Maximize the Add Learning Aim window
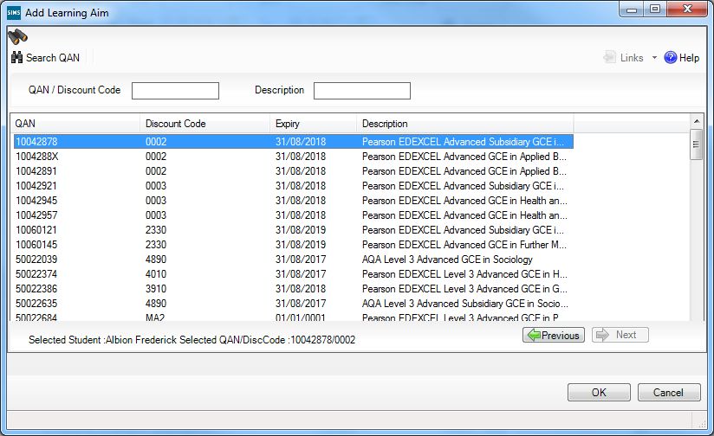 (x=655, y=9)
